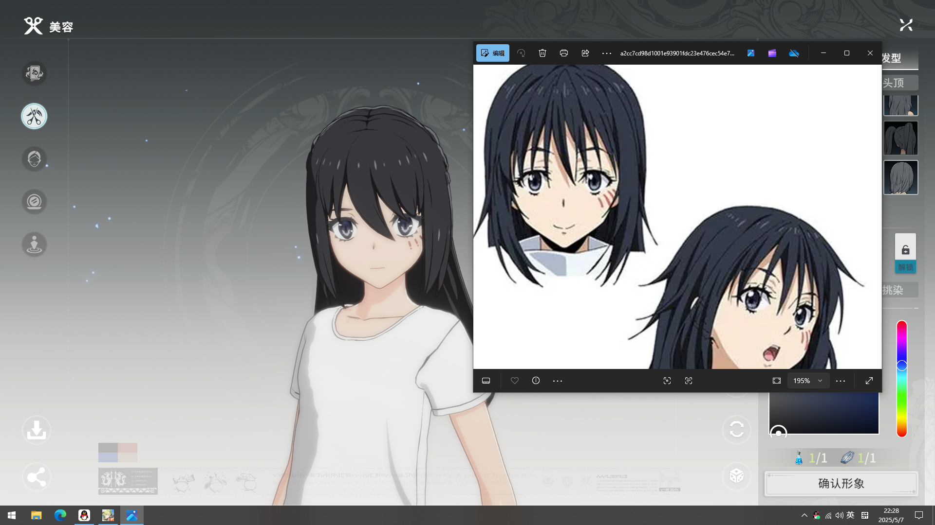Click the blue dye bottle count icon
This screenshot has height=525, width=935.
(799, 458)
